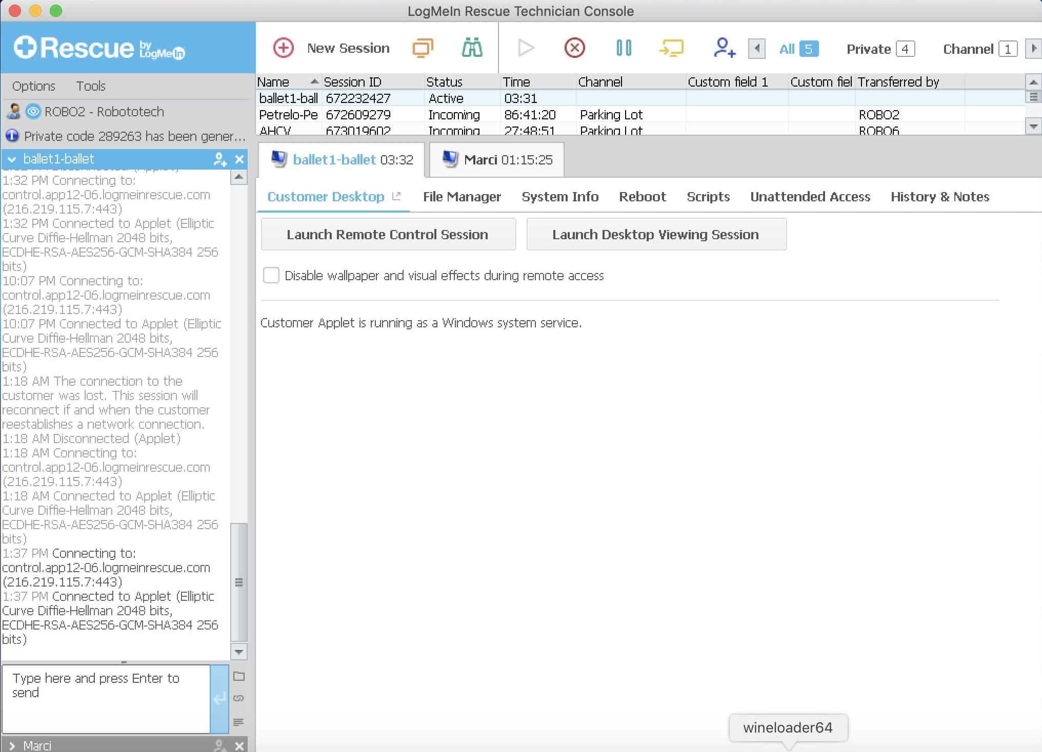Click the green binoculars monitoring icon
1042x752 pixels.
[472, 48]
